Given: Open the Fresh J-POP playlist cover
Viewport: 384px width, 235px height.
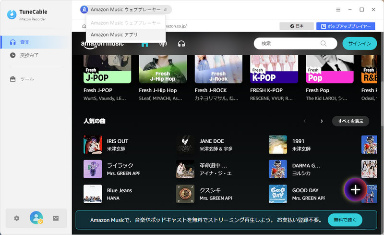Looking at the screenshot, I should [x=107, y=69].
